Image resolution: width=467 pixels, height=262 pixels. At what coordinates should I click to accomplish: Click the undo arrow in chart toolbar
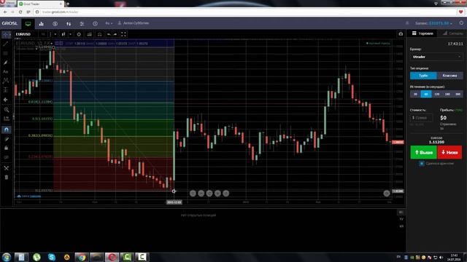click(x=109, y=34)
